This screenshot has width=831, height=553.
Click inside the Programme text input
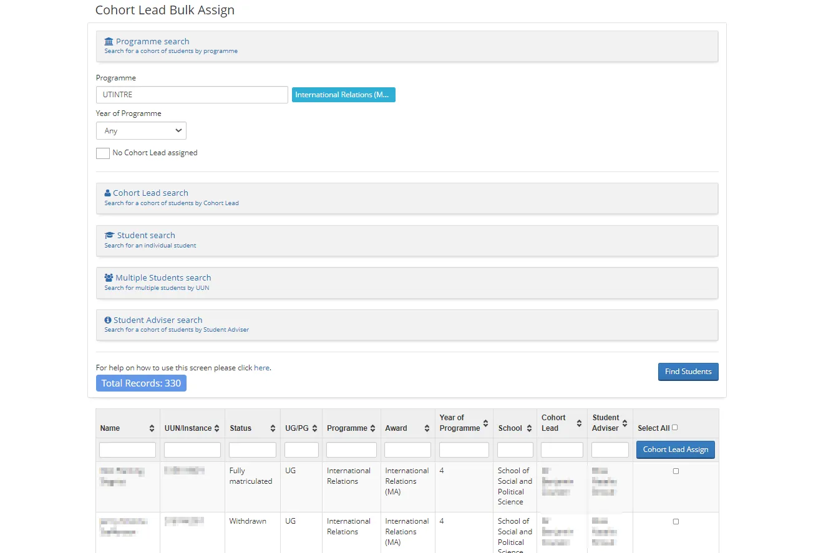click(x=192, y=94)
